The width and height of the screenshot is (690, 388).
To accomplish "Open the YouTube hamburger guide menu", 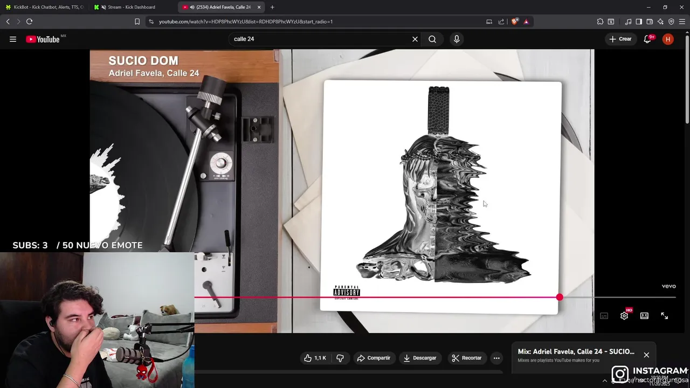I will pos(13,39).
